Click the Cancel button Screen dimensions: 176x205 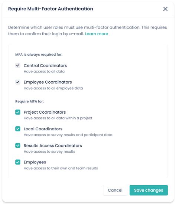pos(115,190)
